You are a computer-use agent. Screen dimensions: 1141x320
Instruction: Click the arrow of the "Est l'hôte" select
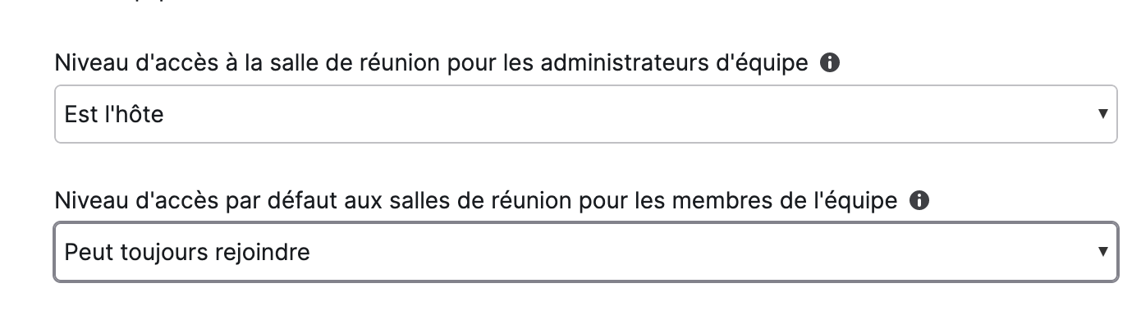click(1103, 114)
